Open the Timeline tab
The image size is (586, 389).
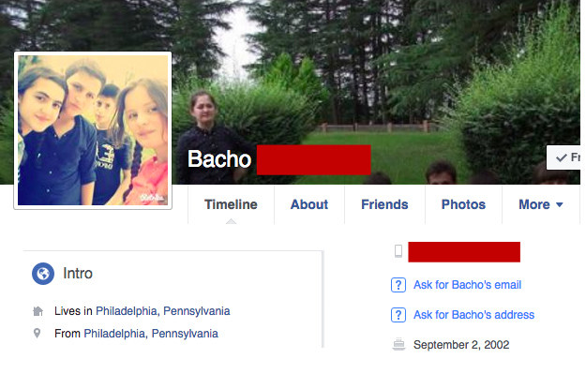tap(231, 204)
